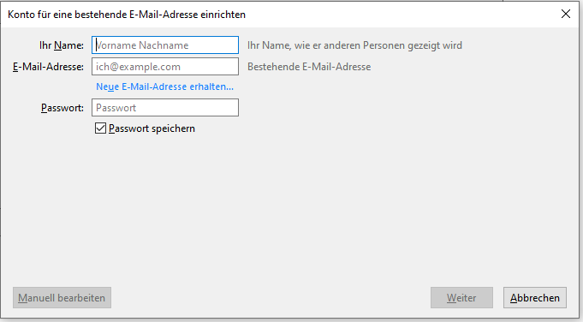Image resolution: width=583 pixels, height=322 pixels.
Task: Toggle the Passwort speichern checkbox
Action: pos(100,128)
